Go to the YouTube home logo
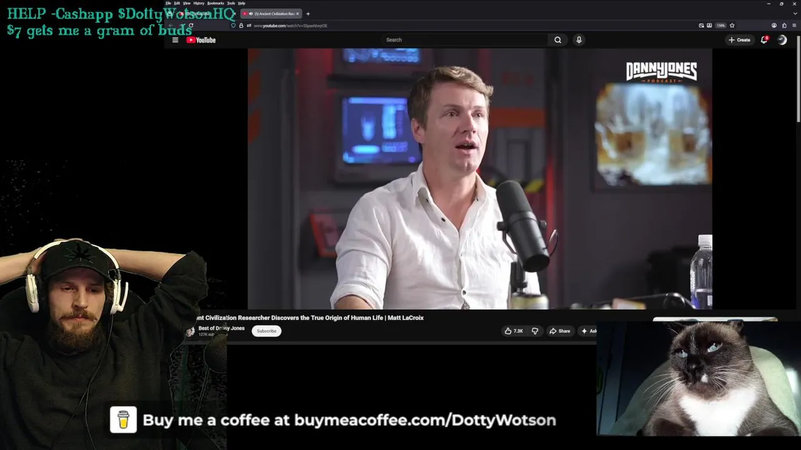 201,40
